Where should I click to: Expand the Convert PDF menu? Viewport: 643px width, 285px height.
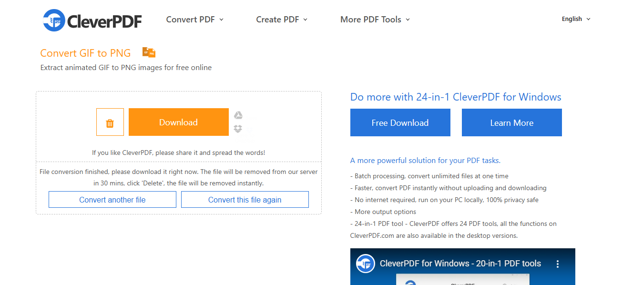tap(195, 20)
